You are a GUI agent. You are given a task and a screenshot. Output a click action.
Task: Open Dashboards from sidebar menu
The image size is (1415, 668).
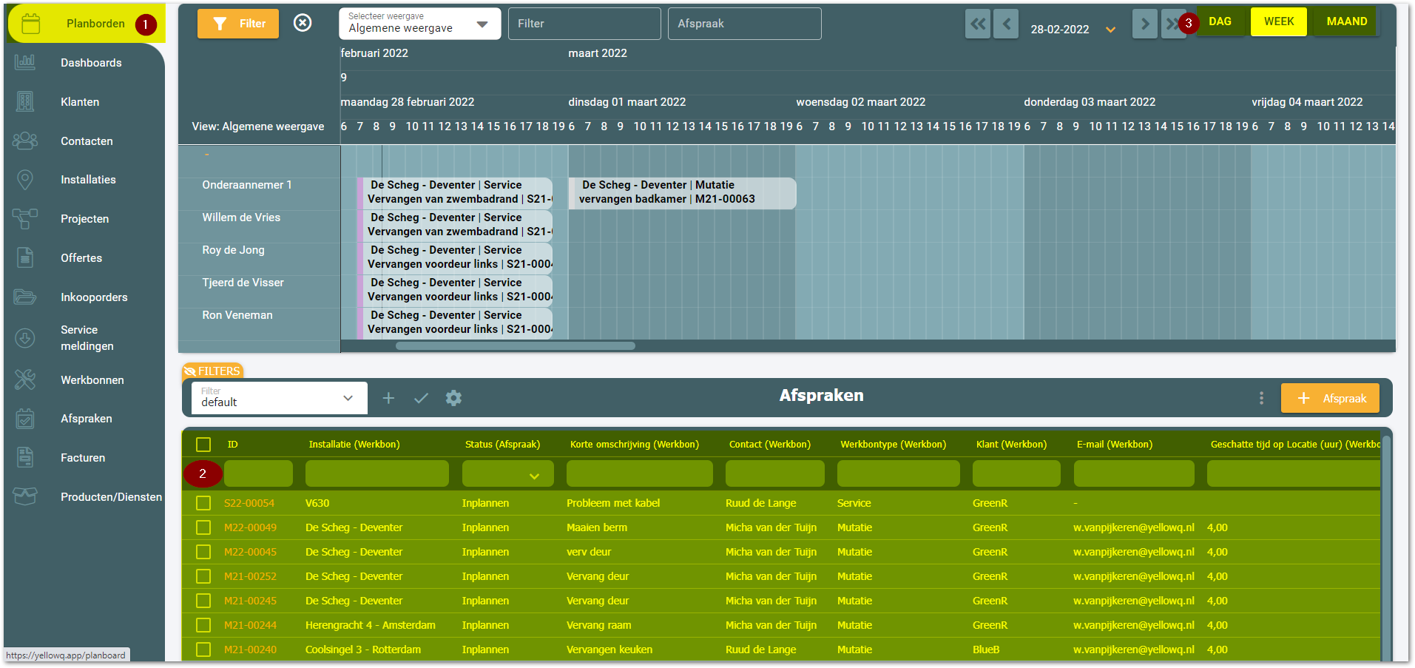[91, 63]
